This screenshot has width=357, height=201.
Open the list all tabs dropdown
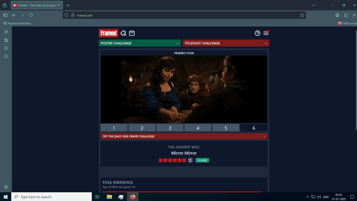coord(313,5)
